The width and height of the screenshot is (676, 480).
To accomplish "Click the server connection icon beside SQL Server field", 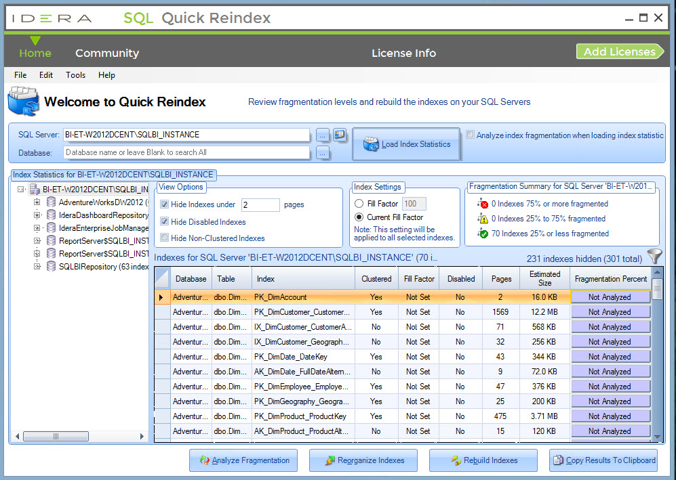I will (x=340, y=135).
